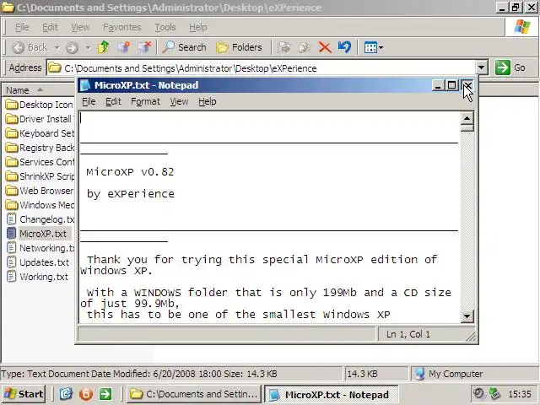Image resolution: width=540 pixels, height=405 pixels.
Task: Click the Map Network Drive toolbar icon
Action: (124, 47)
